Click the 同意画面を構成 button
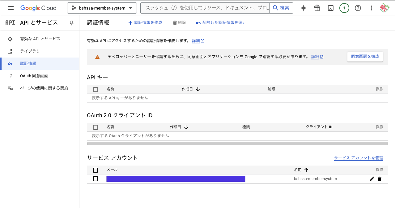Screen dimensions: 395x208 [365, 57]
